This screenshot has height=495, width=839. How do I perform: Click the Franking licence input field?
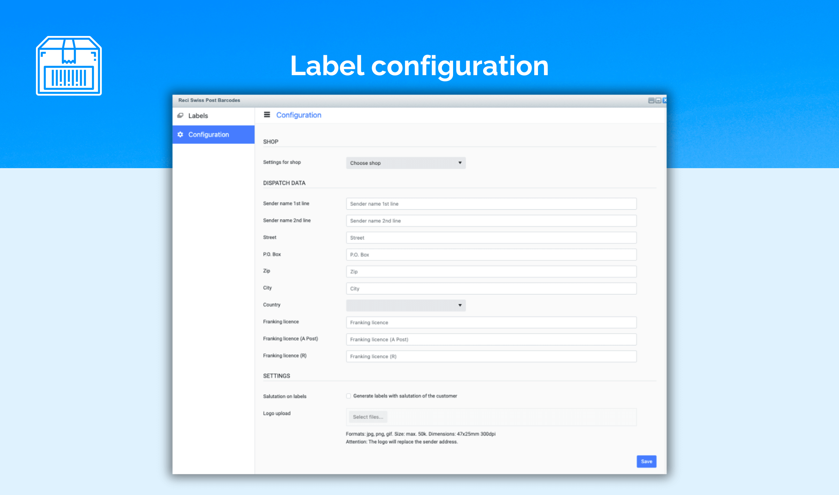[491, 322]
